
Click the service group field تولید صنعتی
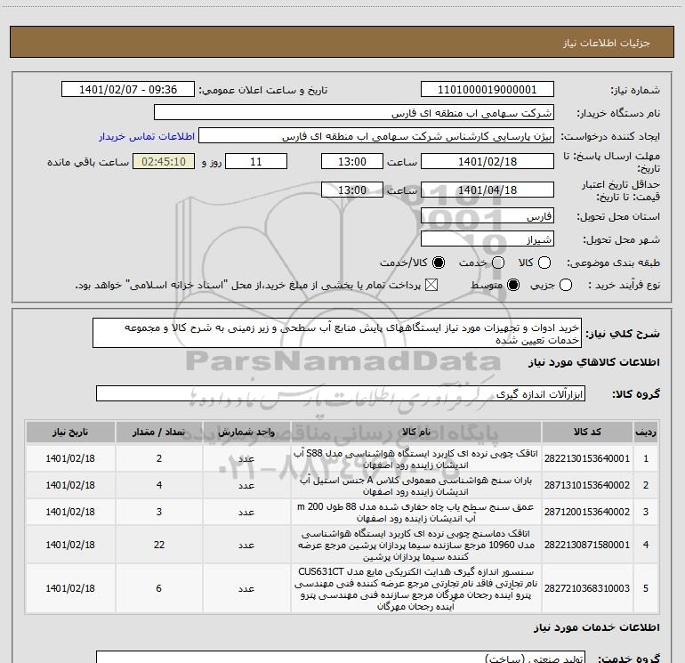[x=341, y=657]
